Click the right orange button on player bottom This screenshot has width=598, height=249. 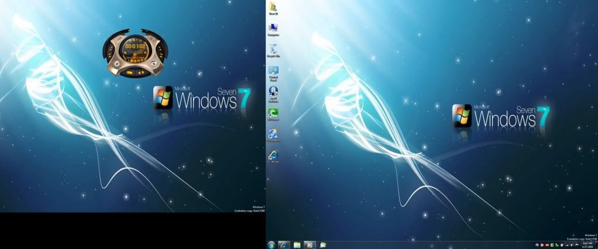(x=141, y=72)
